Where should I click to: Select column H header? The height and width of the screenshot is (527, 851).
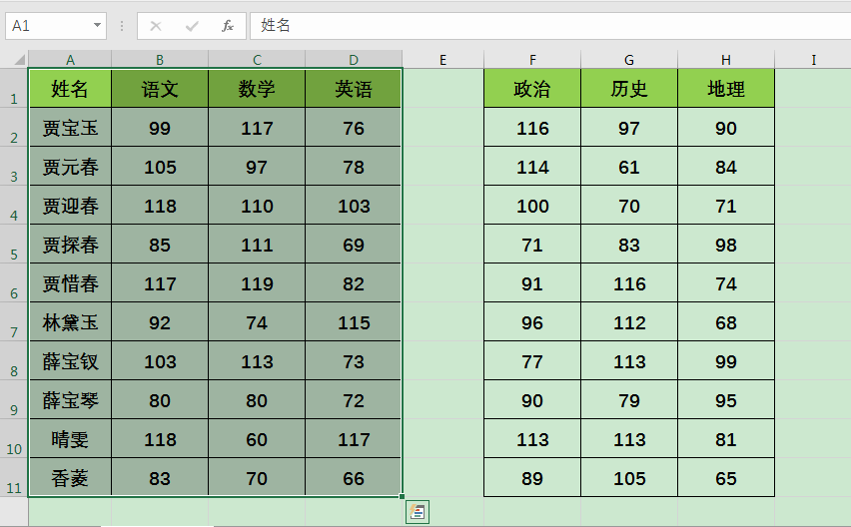[x=726, y=60]
